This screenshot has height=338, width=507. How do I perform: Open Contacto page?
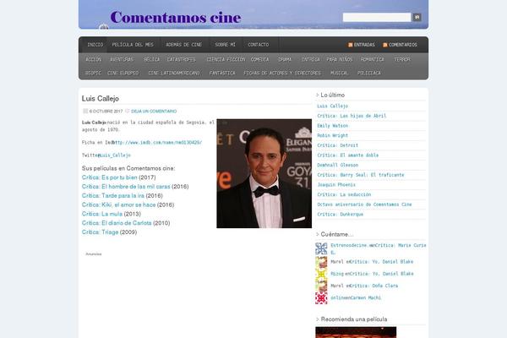(258, 45)
